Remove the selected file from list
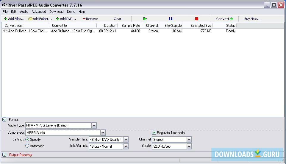286x164 pixels. click(x=90, y=19)
